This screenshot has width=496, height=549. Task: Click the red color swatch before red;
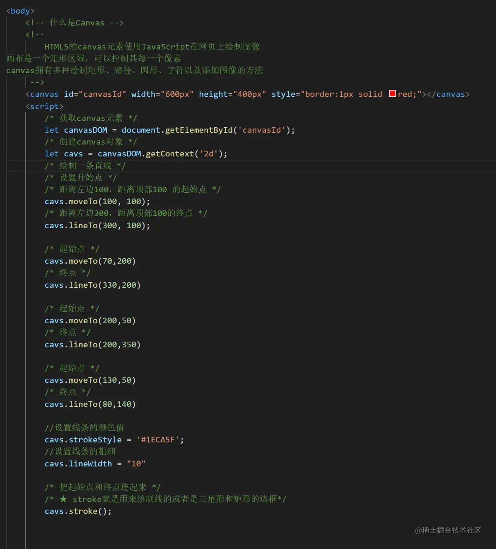coord(392,93)
